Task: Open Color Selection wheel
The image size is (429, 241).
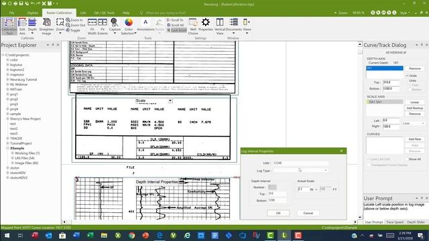Action: pos(129,26)
